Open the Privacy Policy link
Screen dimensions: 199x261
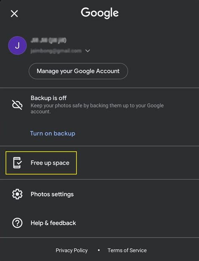click(x=71, y=250)
